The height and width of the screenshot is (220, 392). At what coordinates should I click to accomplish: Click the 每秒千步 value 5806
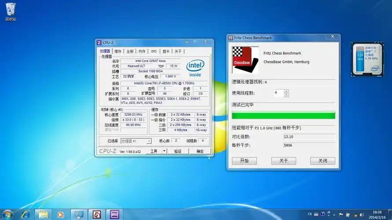coord(309,145)
